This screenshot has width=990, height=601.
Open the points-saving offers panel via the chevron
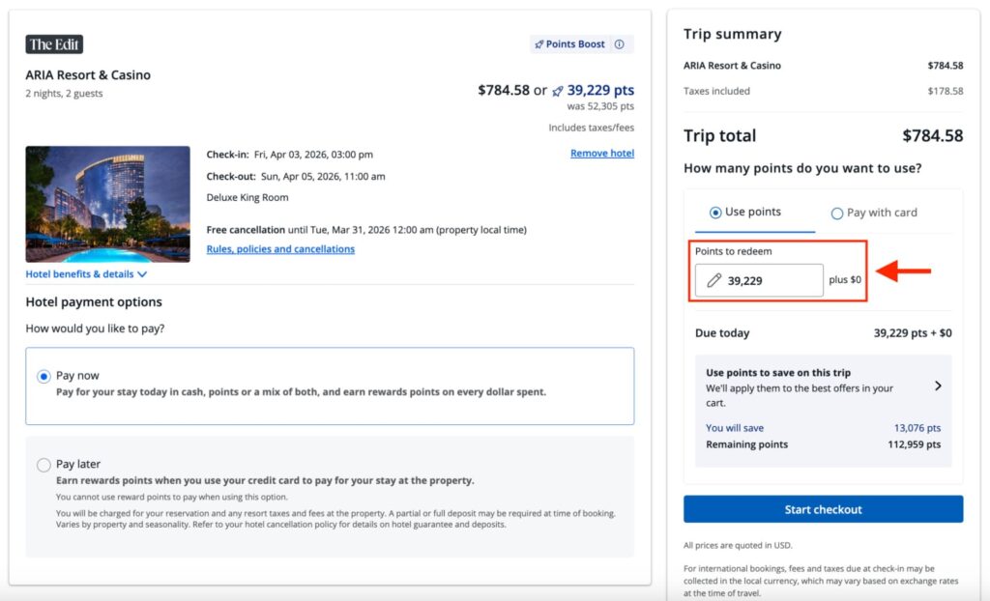point(937,386)
